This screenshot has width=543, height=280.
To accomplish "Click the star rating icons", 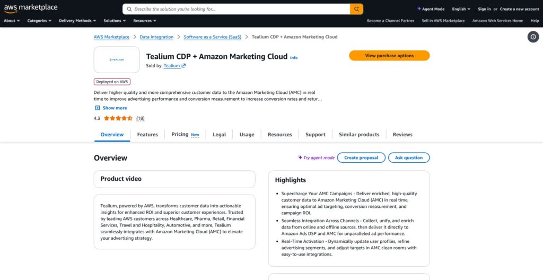I will [118, 118].
